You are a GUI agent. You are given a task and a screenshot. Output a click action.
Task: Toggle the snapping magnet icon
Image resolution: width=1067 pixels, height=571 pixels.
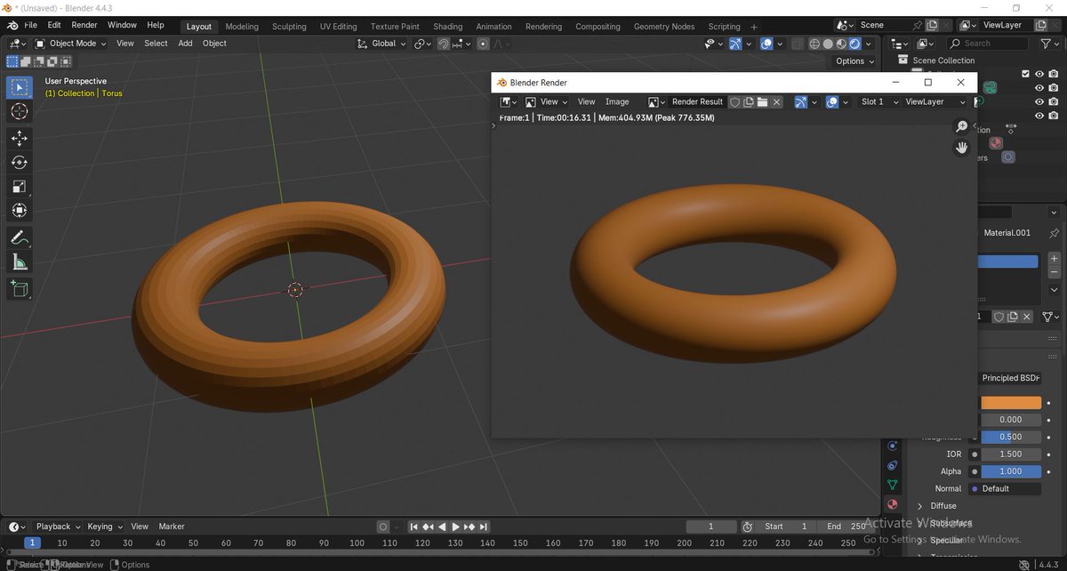point(443,44)
